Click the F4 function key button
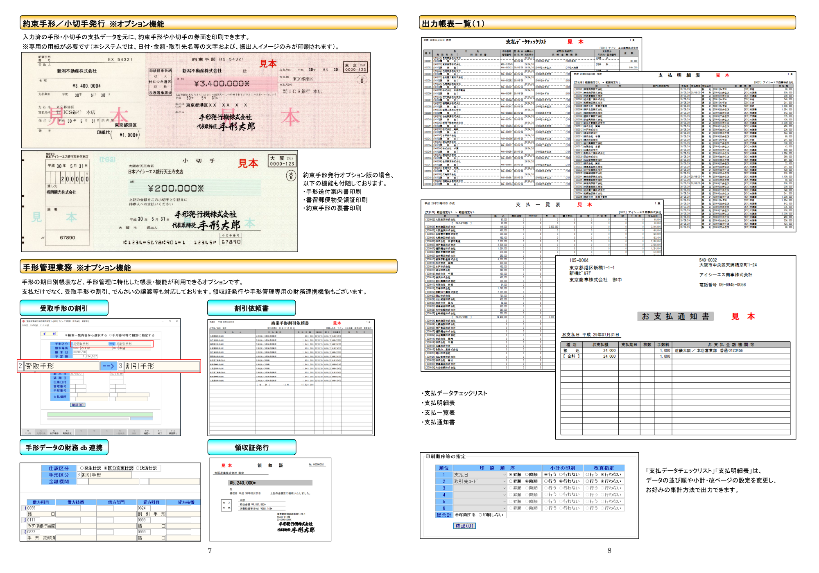Screen dimensions: 819x573 click(x=67, y=432)
